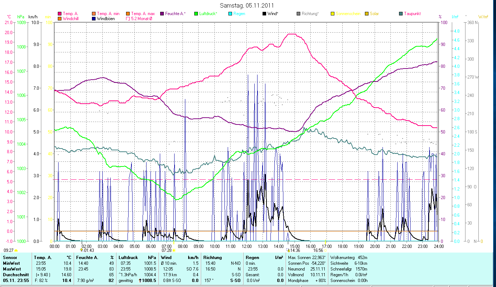Click the cyan Regen legend swatch
The image size is (496, 287).
tap(230, 14)
